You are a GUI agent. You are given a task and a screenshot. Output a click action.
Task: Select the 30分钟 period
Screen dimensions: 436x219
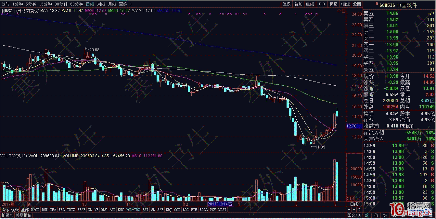coord(61,4)
